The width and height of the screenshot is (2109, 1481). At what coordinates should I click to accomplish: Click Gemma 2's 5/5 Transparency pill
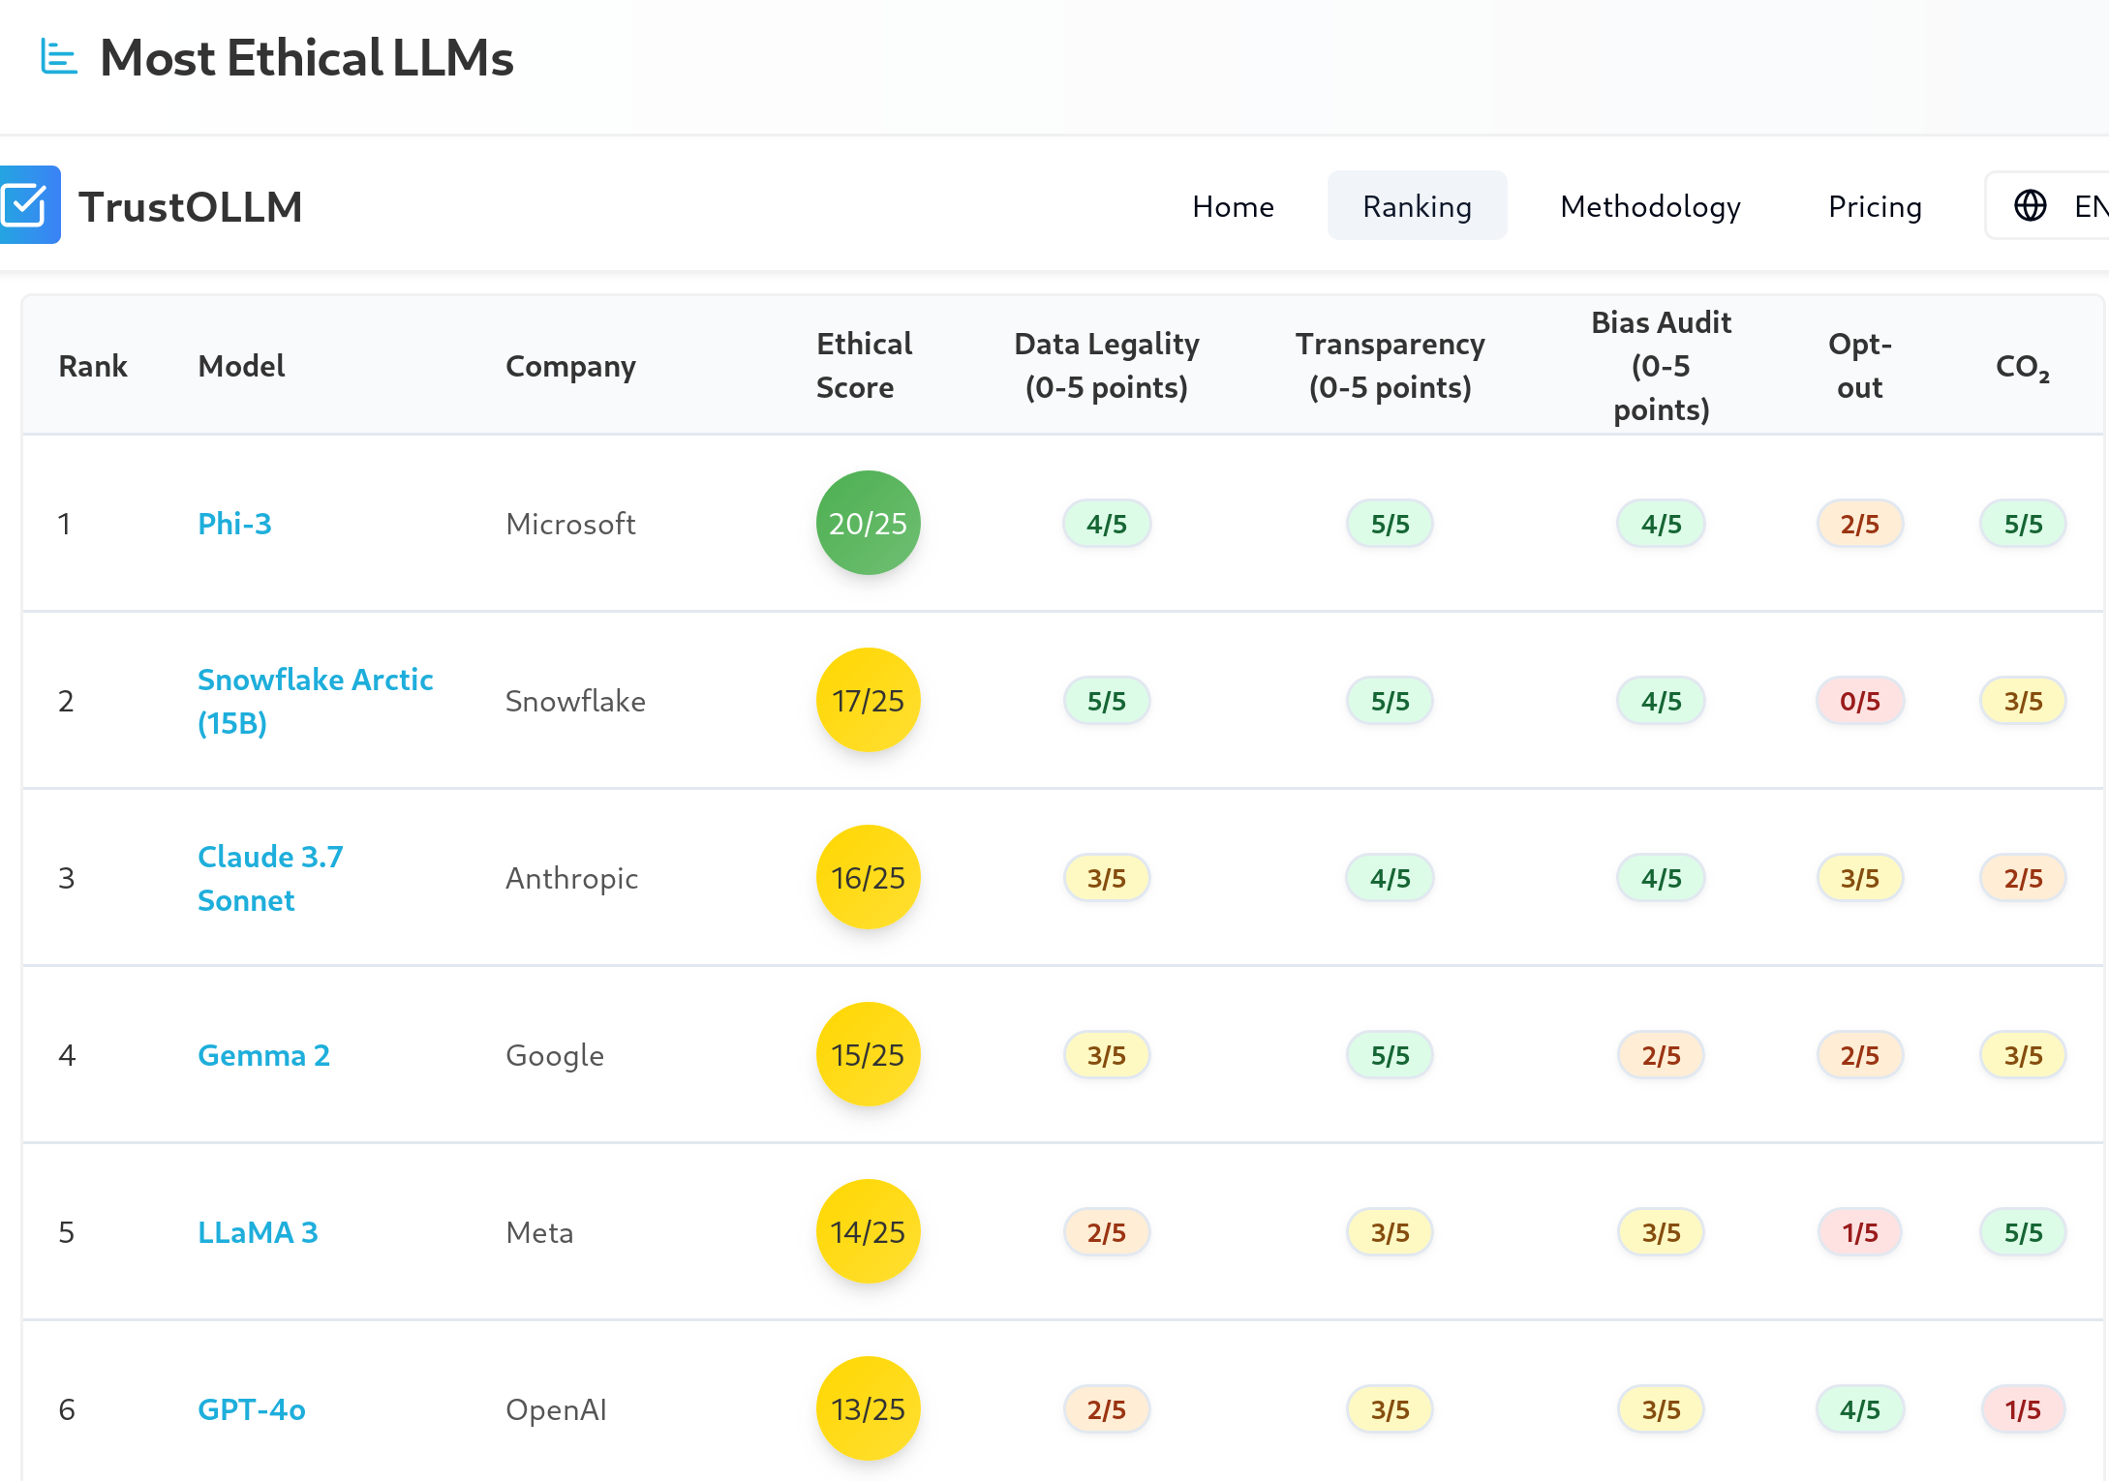tap(1390, 1055)
